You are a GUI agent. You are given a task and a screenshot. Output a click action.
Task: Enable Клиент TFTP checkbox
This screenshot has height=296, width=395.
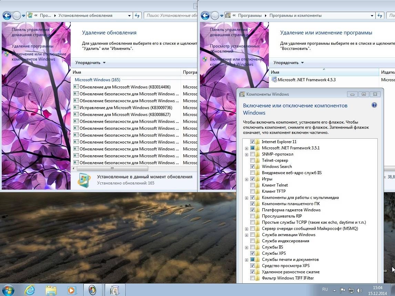pyautogui.click(x=252, y=191)
